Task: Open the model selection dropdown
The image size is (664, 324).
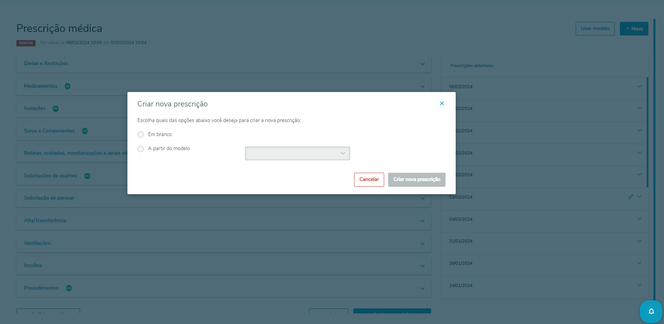Action: pos(297,153)
